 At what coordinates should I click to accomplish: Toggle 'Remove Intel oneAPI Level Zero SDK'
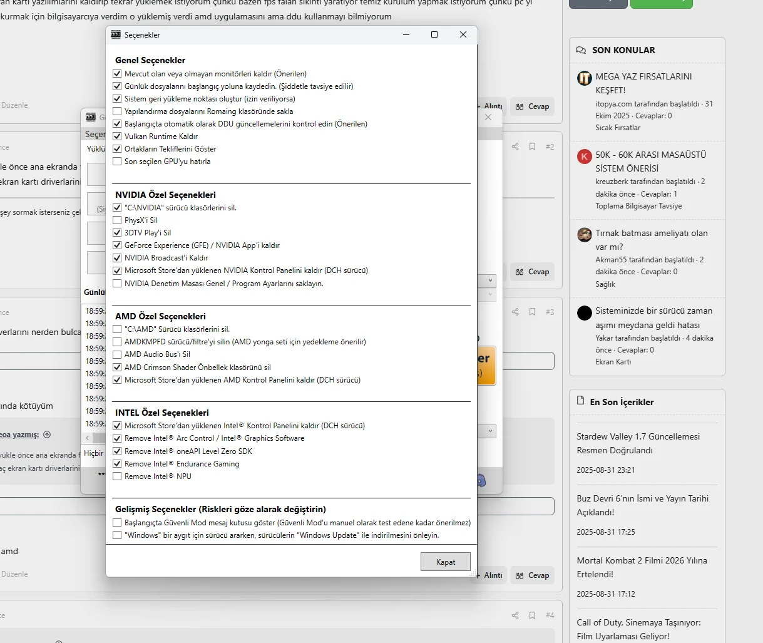[117, 451]
